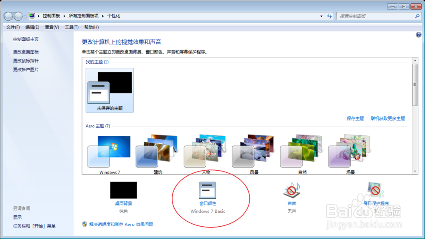Minimize the Personalization window

(x=392, y=6)
